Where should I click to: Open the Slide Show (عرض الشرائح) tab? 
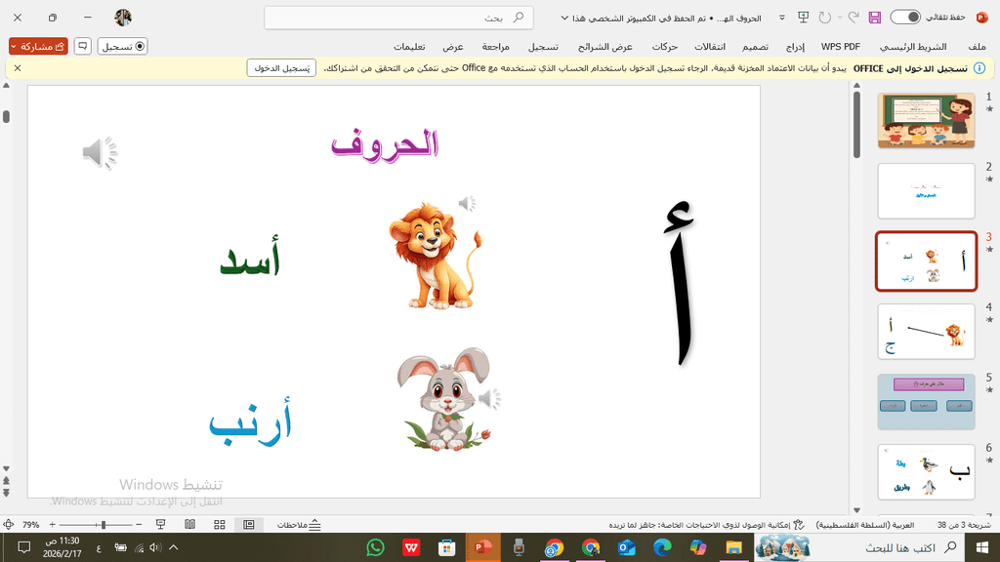click(604, 47)
